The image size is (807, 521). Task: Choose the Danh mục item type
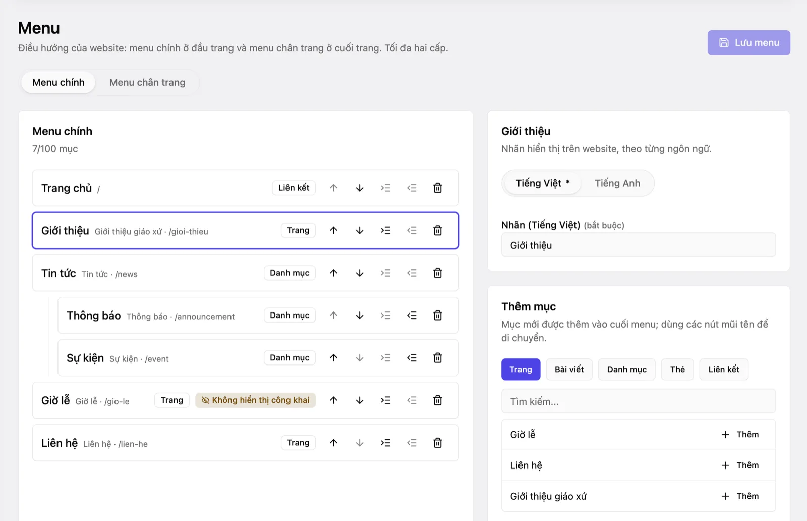tap(626, 370)
